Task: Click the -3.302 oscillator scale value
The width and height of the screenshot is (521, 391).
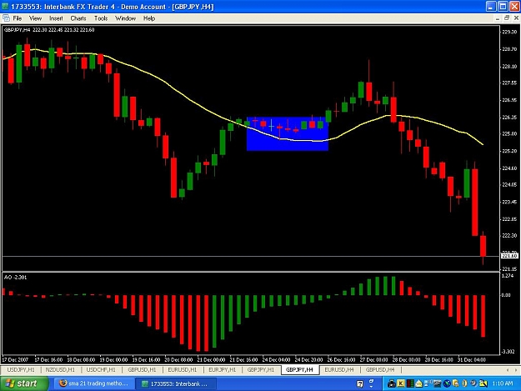Action: click(x=508, y=352)
